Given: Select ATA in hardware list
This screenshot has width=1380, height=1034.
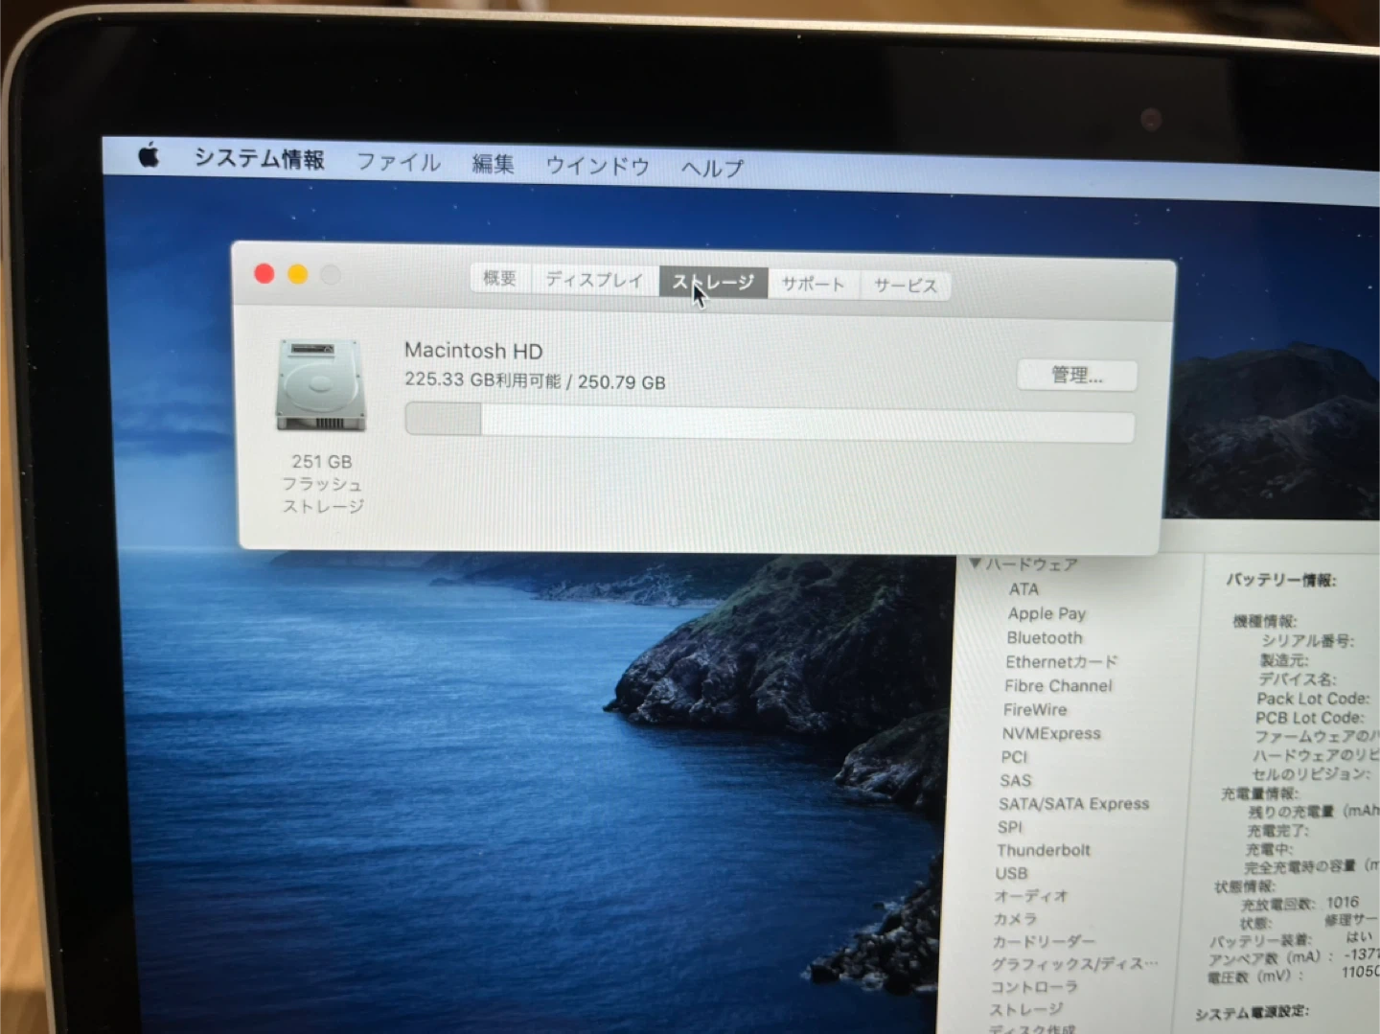Looking at the screenshot, I should pos(1023,588).
